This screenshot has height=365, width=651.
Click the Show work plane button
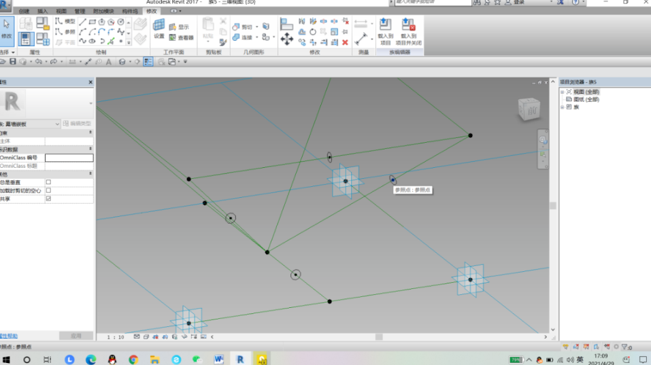pos(179,27)
